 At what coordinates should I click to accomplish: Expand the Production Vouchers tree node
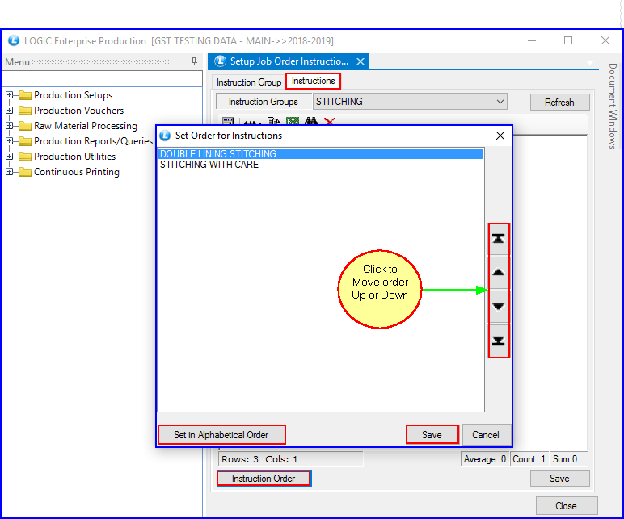[10, 111]
